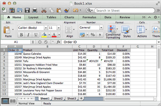Expand the formula bar

tap(159, 42)
